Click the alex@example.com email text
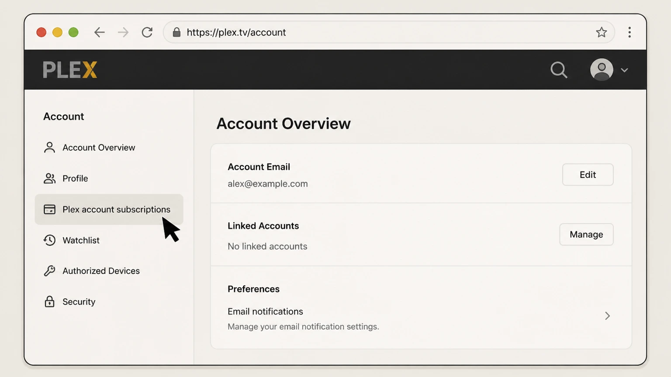The height and width of the screenshot is (377, 671). point(267,184)
